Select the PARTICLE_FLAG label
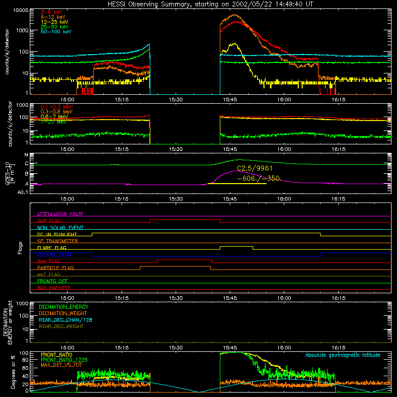The image size is (397, 397). pos(56,267)
